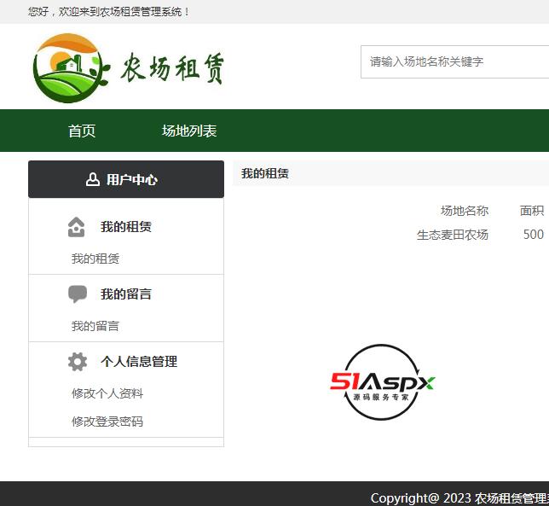Select the bold 我的留言 section heading

pyautogui.click(x=126, y=294)
